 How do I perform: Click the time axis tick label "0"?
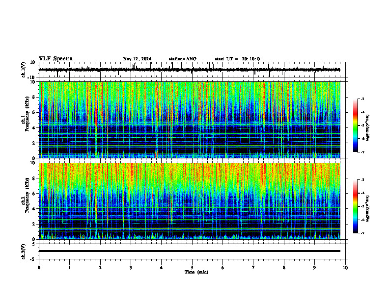pyautogui.click(x=39, y=268)
